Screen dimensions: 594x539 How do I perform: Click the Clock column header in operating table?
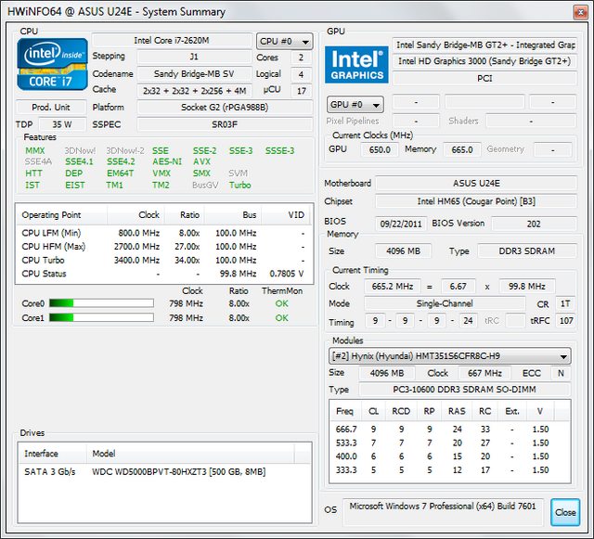136,215
